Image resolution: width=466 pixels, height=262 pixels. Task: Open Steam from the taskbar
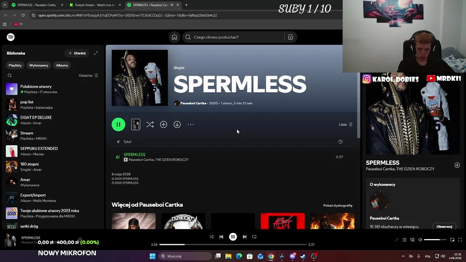coord(303,256)
